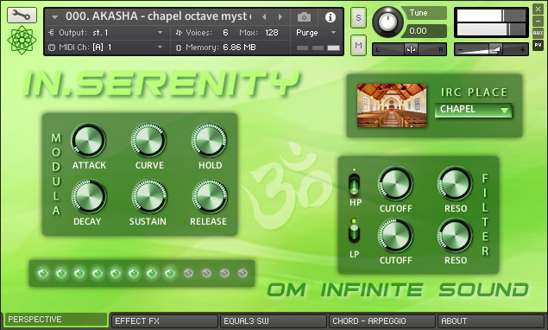This screenshot has width=548, height=330.
Task: Open the AUX sends icon
Action: (x=538, y=33)
